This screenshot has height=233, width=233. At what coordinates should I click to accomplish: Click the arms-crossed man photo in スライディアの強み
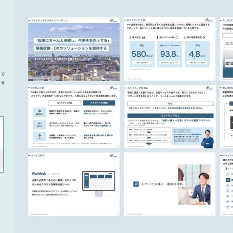(208, 139)
